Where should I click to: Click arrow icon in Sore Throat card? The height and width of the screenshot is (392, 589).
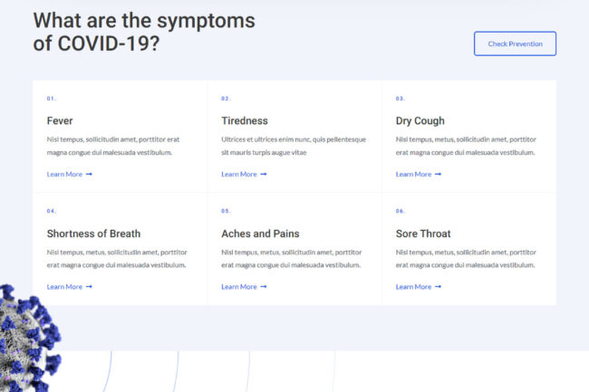click(438, 287)
